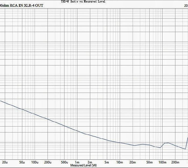The width and height of the screenshot is (188, 168).
Task: Select the 200m x-axis tick label
Action: coord(175,162)
